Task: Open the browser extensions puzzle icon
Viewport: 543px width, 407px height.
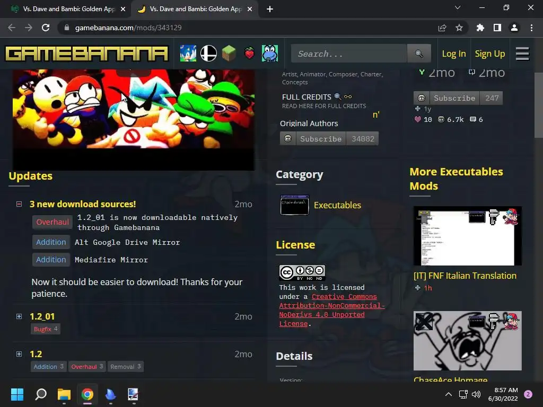Action: (480, 28)
